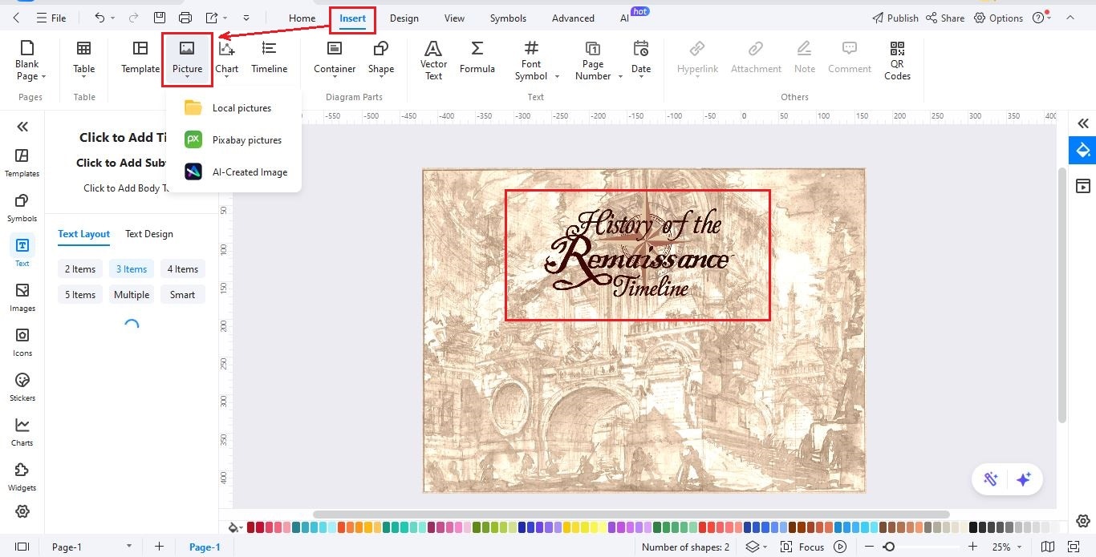1096x557 pixels.
Task: Insert a Formula
Action: 477,59
